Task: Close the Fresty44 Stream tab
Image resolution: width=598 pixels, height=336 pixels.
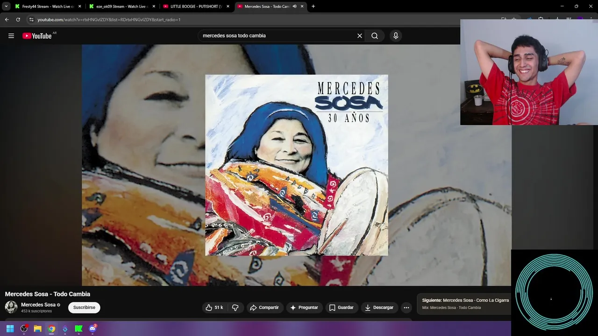Action: click(79, 7)
